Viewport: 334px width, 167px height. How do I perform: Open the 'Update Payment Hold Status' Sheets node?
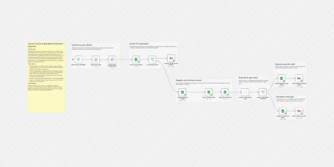(283, 111)
